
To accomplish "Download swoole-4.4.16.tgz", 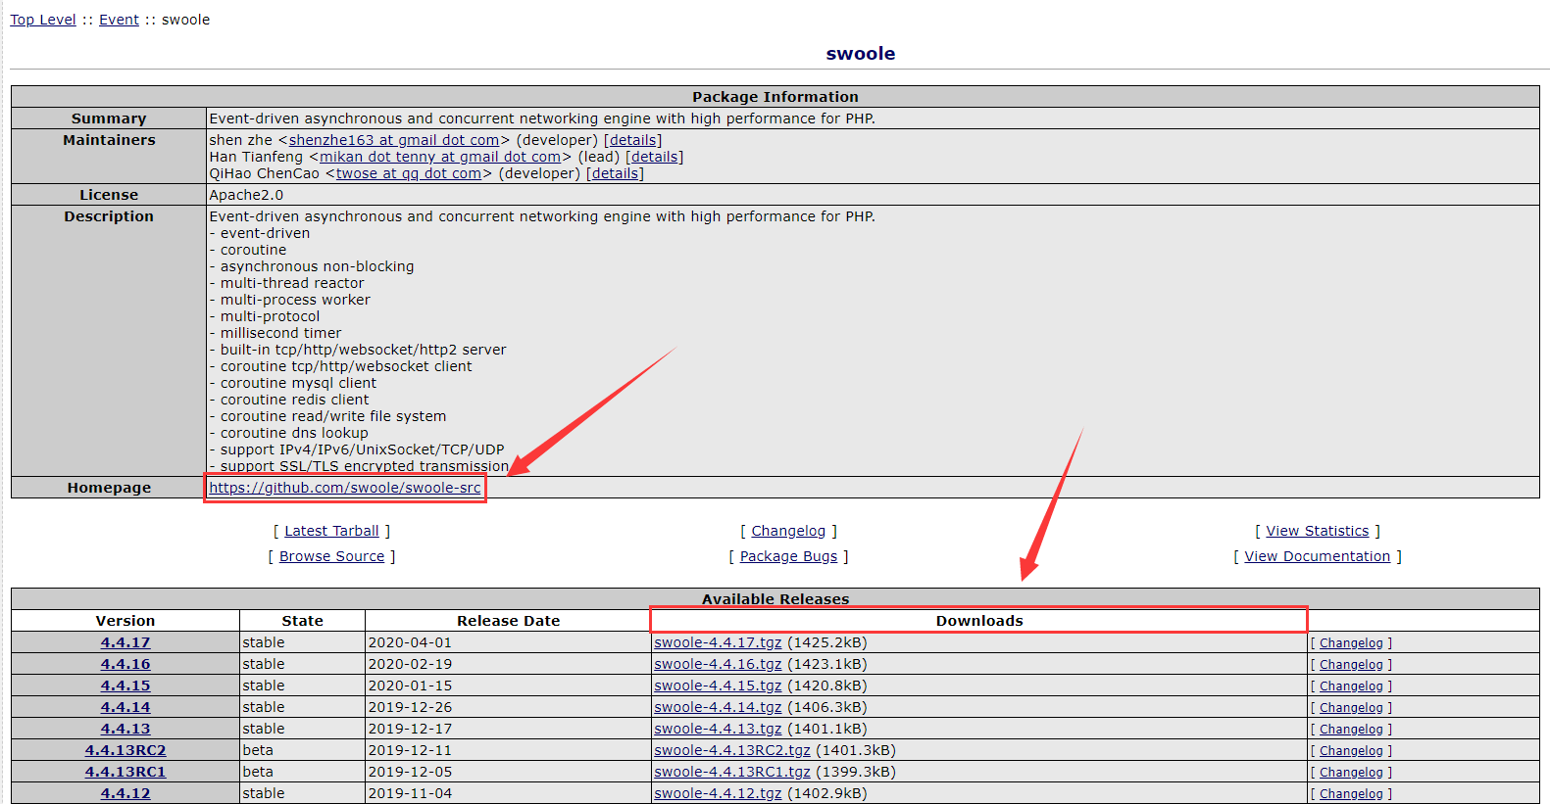I will coord(718,664).
